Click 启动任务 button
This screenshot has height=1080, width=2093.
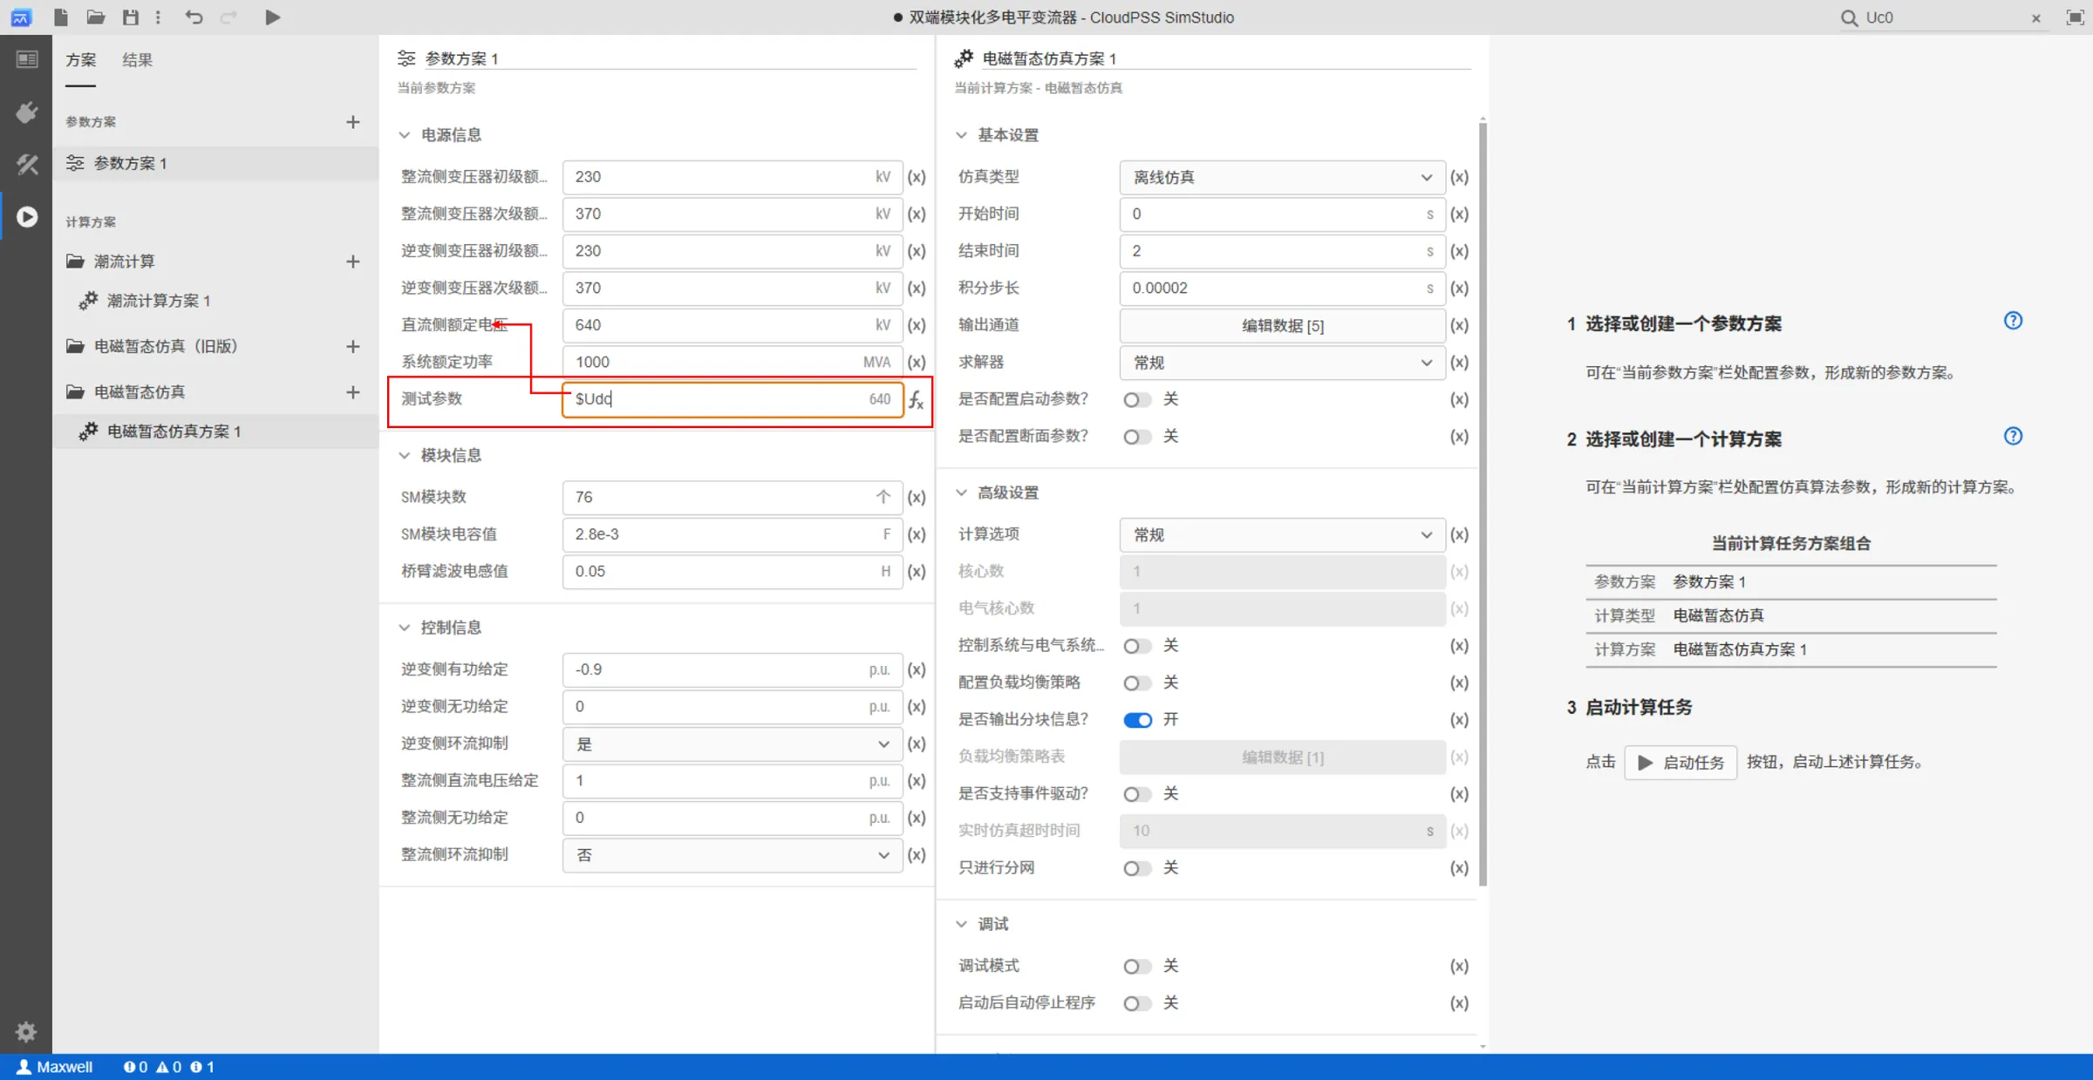click(x=1681, y=763)
